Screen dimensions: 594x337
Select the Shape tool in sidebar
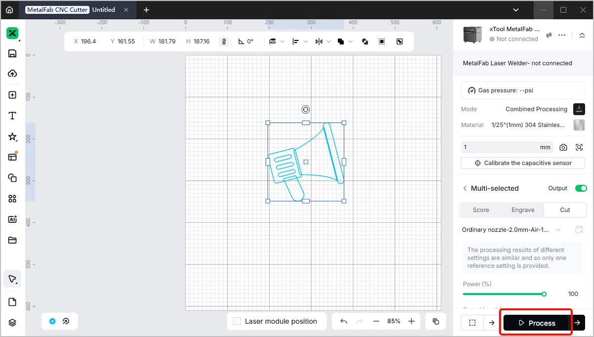click(x=12, y=178)
